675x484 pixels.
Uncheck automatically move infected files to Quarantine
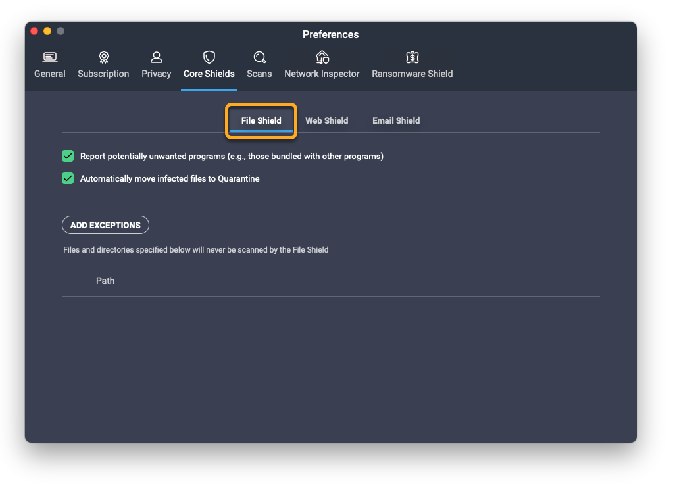click(68, 178)
